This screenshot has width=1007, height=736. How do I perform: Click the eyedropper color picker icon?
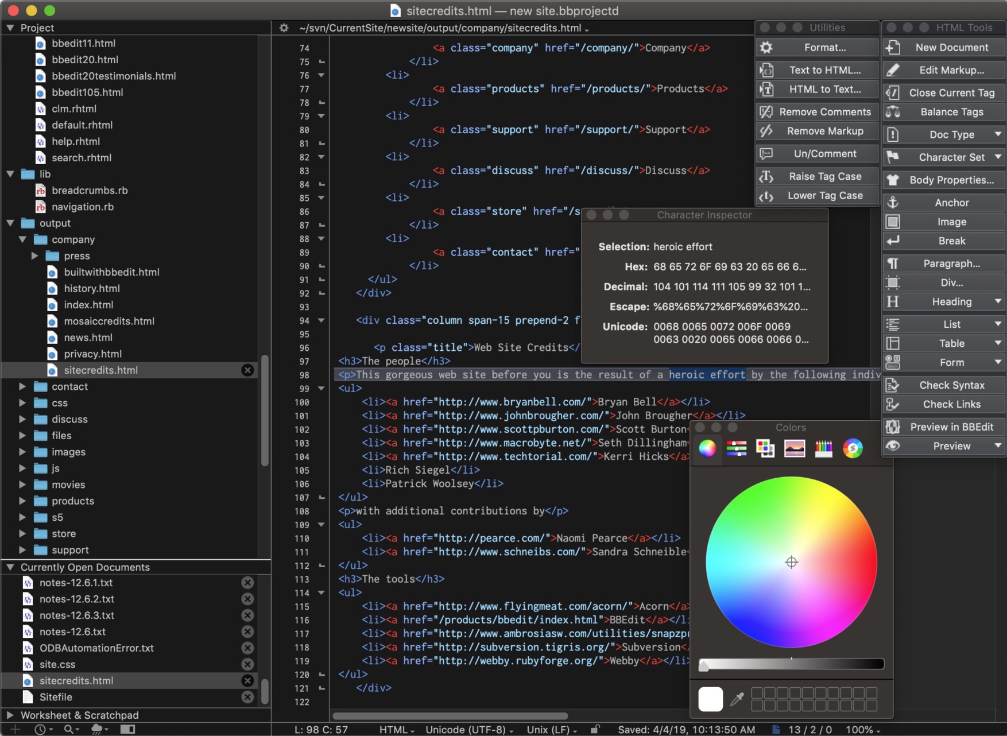[737, 699]
